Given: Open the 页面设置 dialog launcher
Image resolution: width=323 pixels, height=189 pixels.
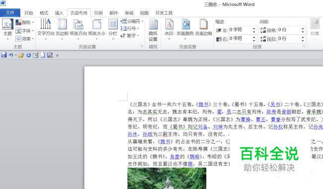Looking at the screenshot, I should [x=142, y=47].
